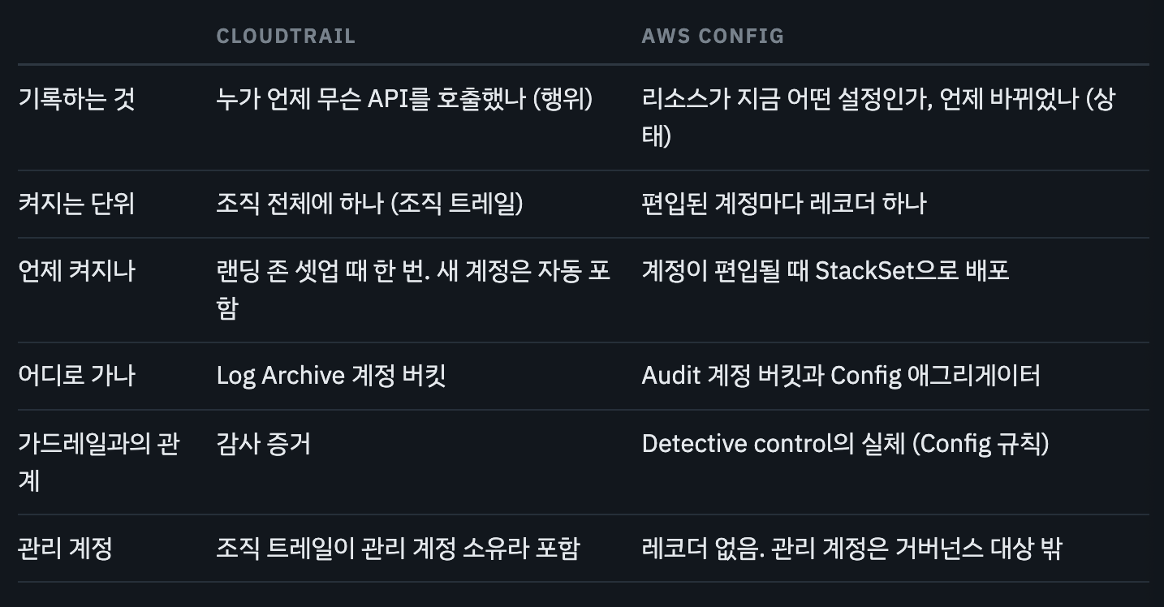Click the 조직 트레일이 관리 계정 소유라 포함 cell
The width and height of the screenshot is (1164, 607).
398,549
